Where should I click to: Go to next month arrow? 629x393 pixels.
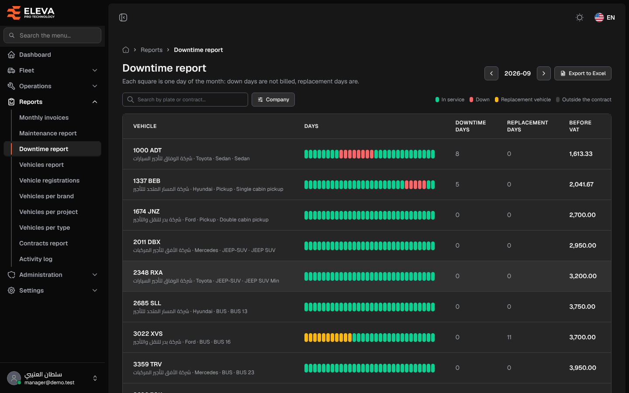pos(544,73)
